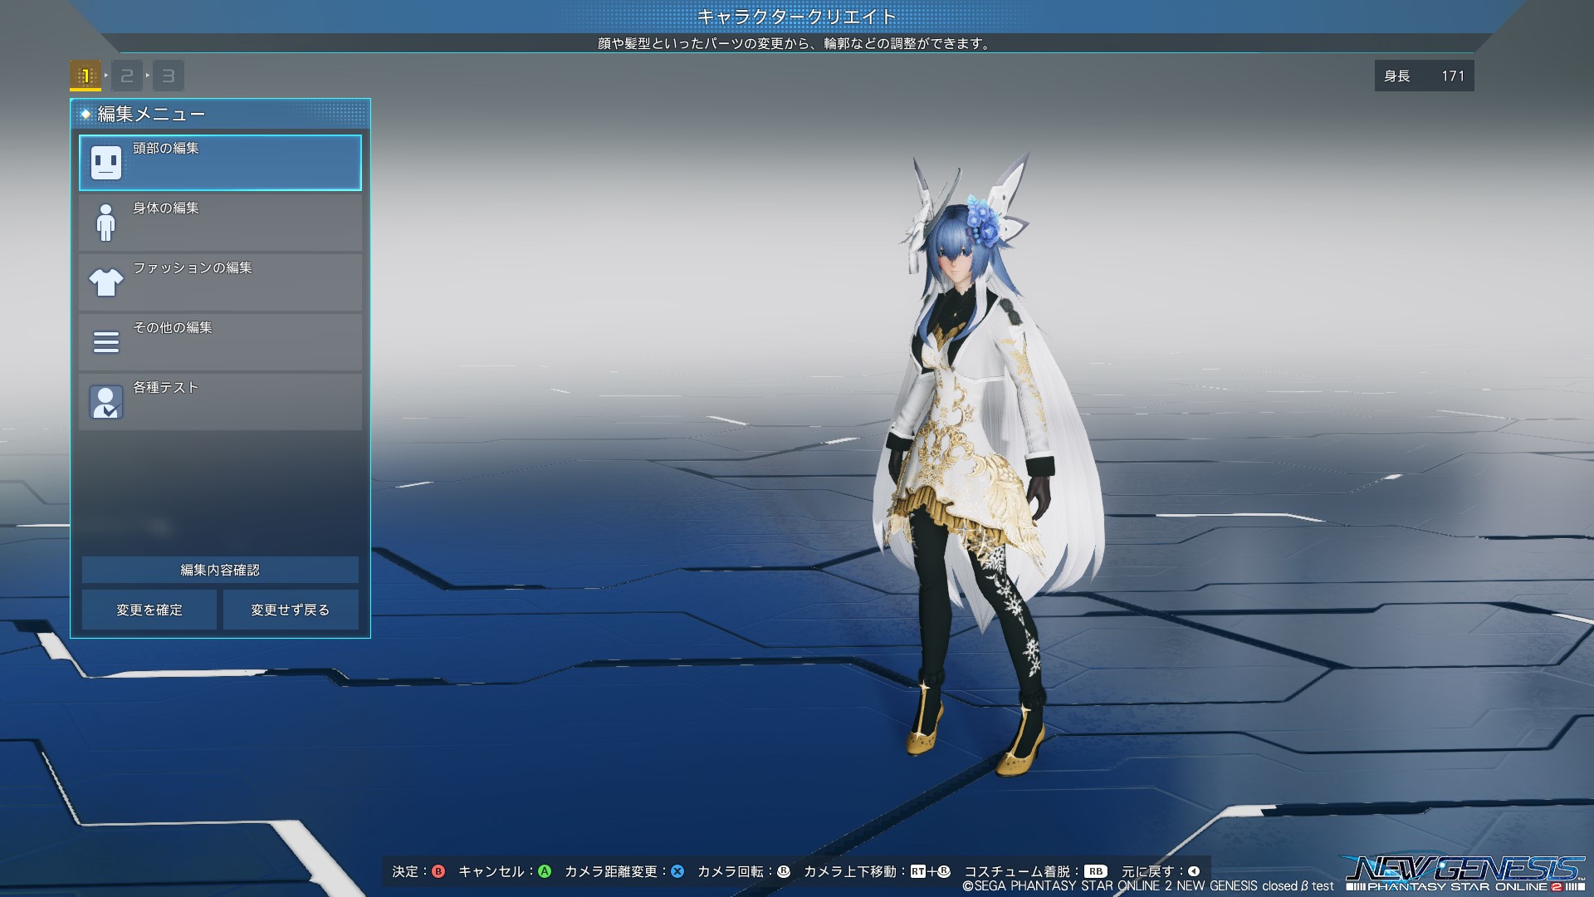Confirm changes with 変更を確定

pos(149,610)
